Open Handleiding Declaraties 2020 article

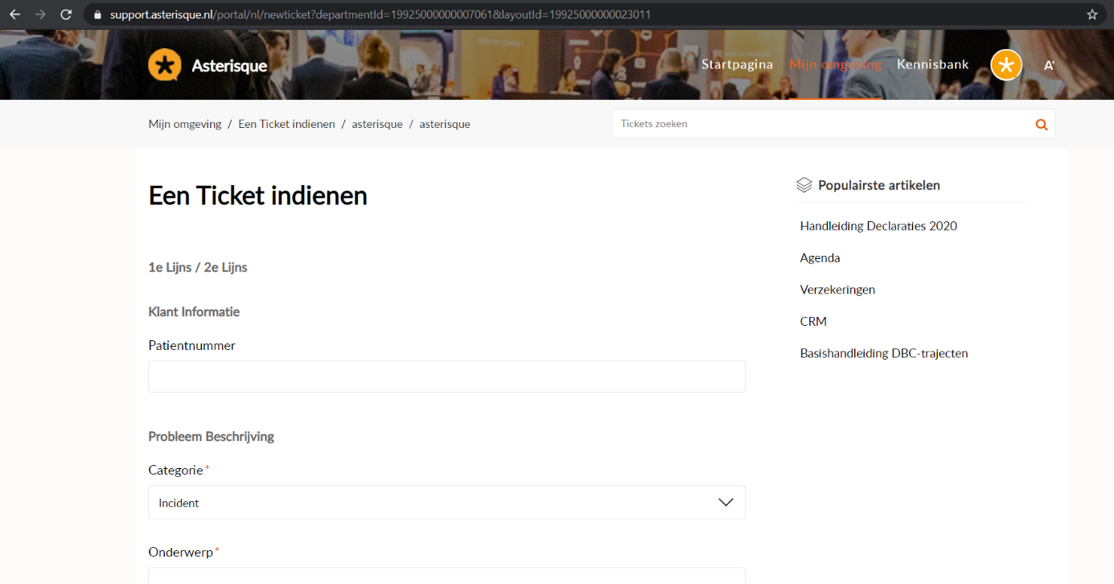[878, 226]
